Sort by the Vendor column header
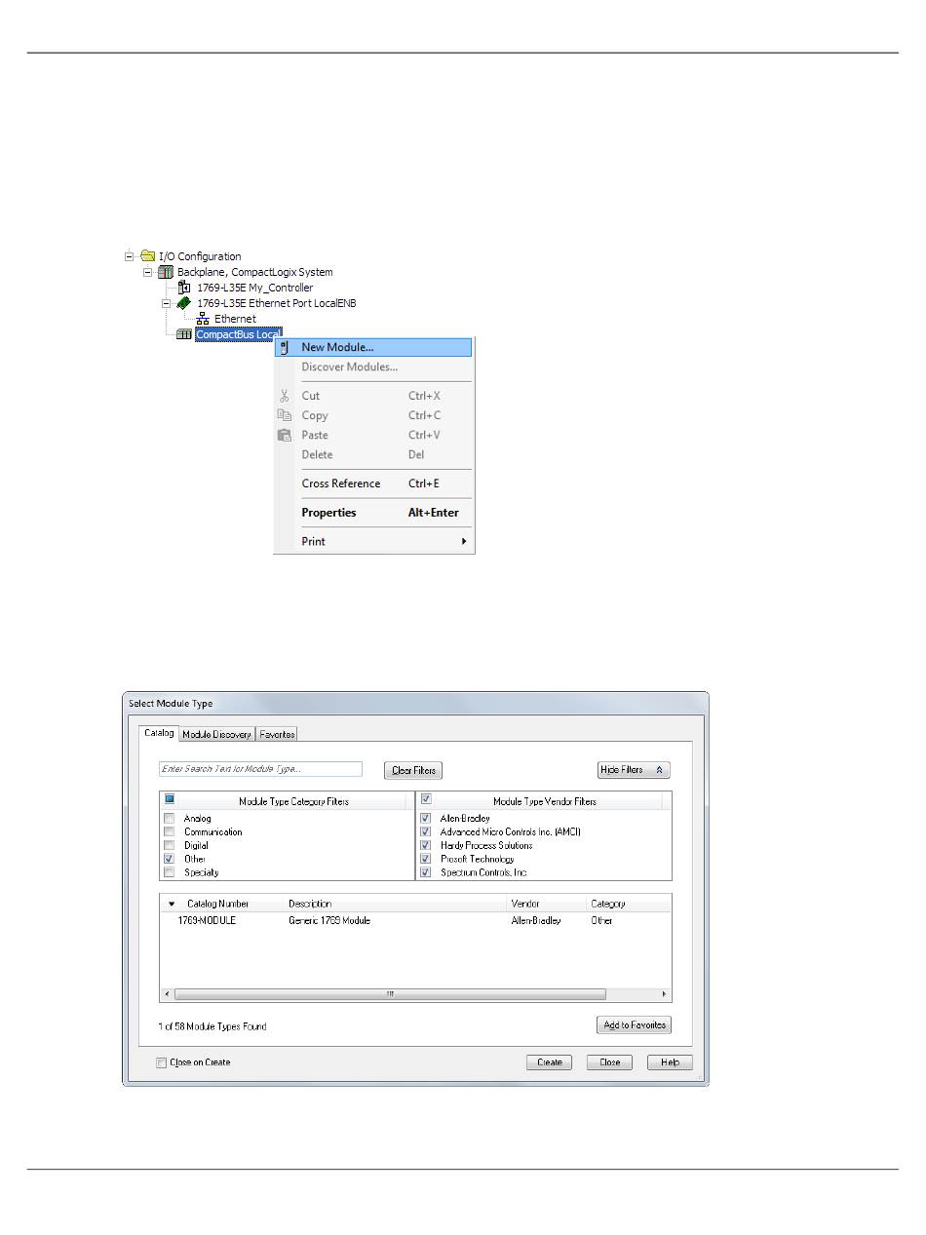 pyautogui.click(x=546, y=905)
